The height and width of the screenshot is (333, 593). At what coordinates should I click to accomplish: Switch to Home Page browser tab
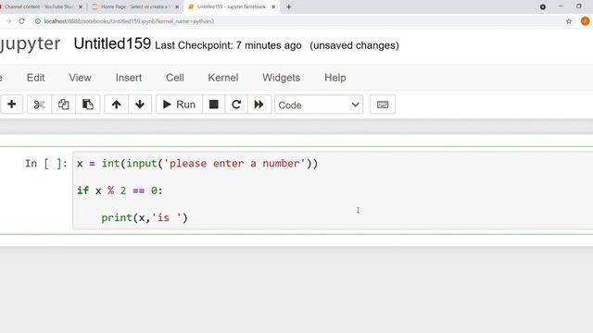[x=133, y=6]
